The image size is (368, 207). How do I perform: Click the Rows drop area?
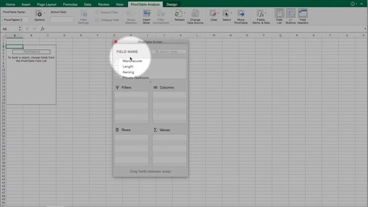click(132, 150)
